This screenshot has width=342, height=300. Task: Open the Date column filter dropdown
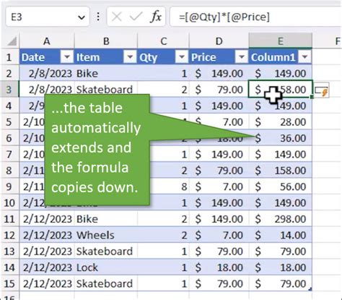point(66,57)
